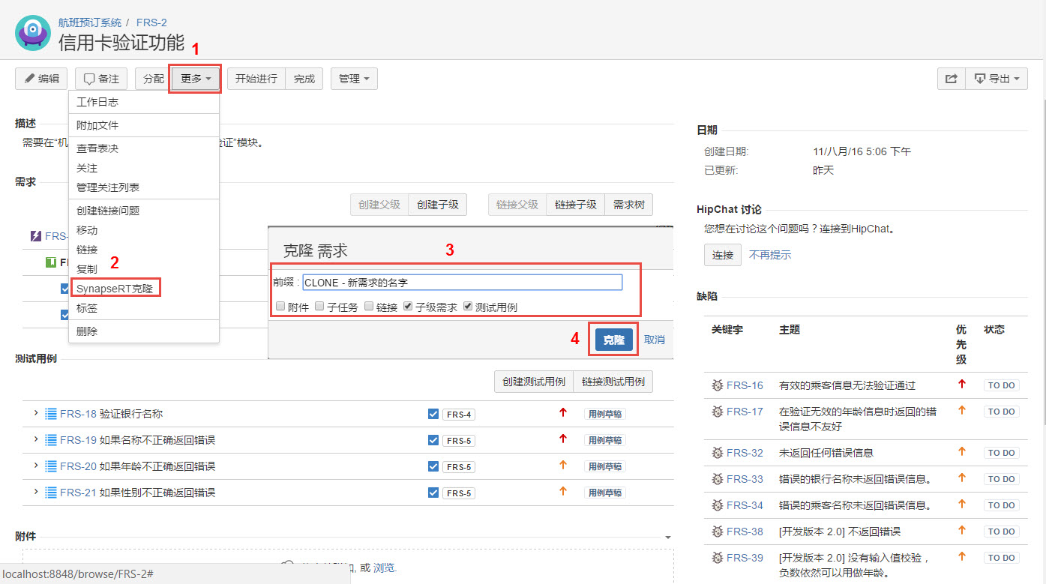Click the 创建测试用例 button
The height and width of the screenshot is (584, 1046).
(533, 382)
